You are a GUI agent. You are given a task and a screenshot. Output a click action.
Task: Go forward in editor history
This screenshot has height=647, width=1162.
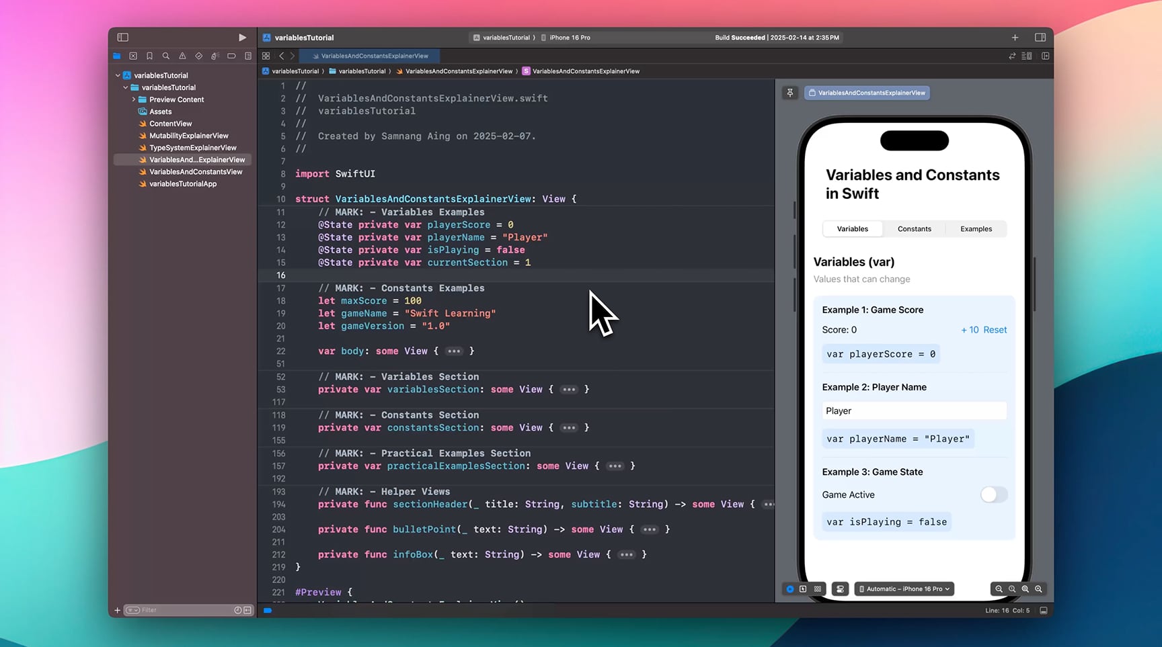(292, 56)
